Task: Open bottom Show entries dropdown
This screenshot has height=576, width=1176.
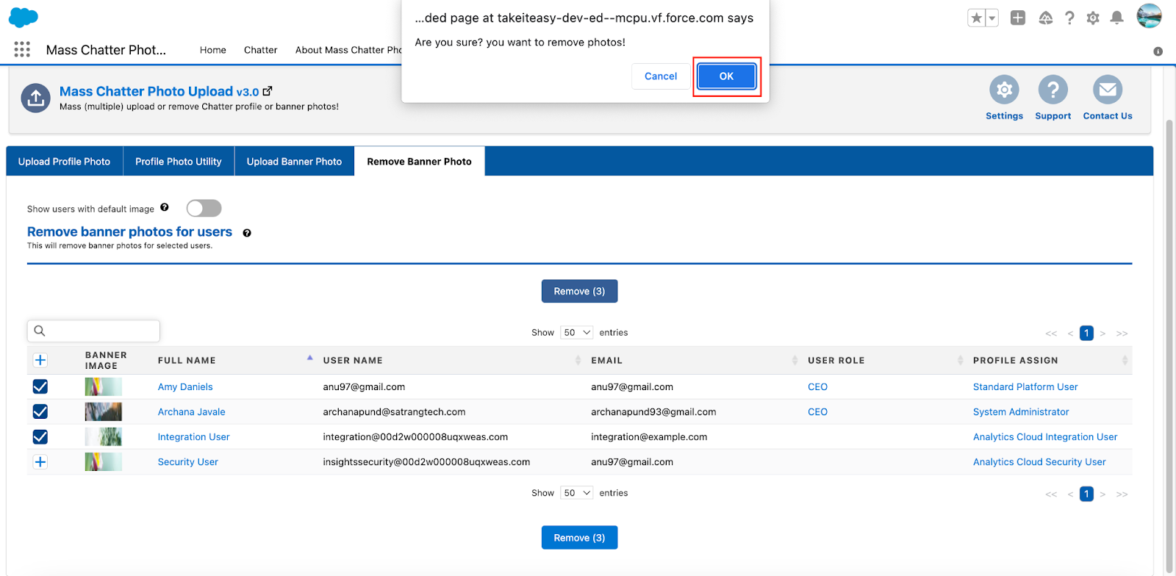Action: click(576, 493)
